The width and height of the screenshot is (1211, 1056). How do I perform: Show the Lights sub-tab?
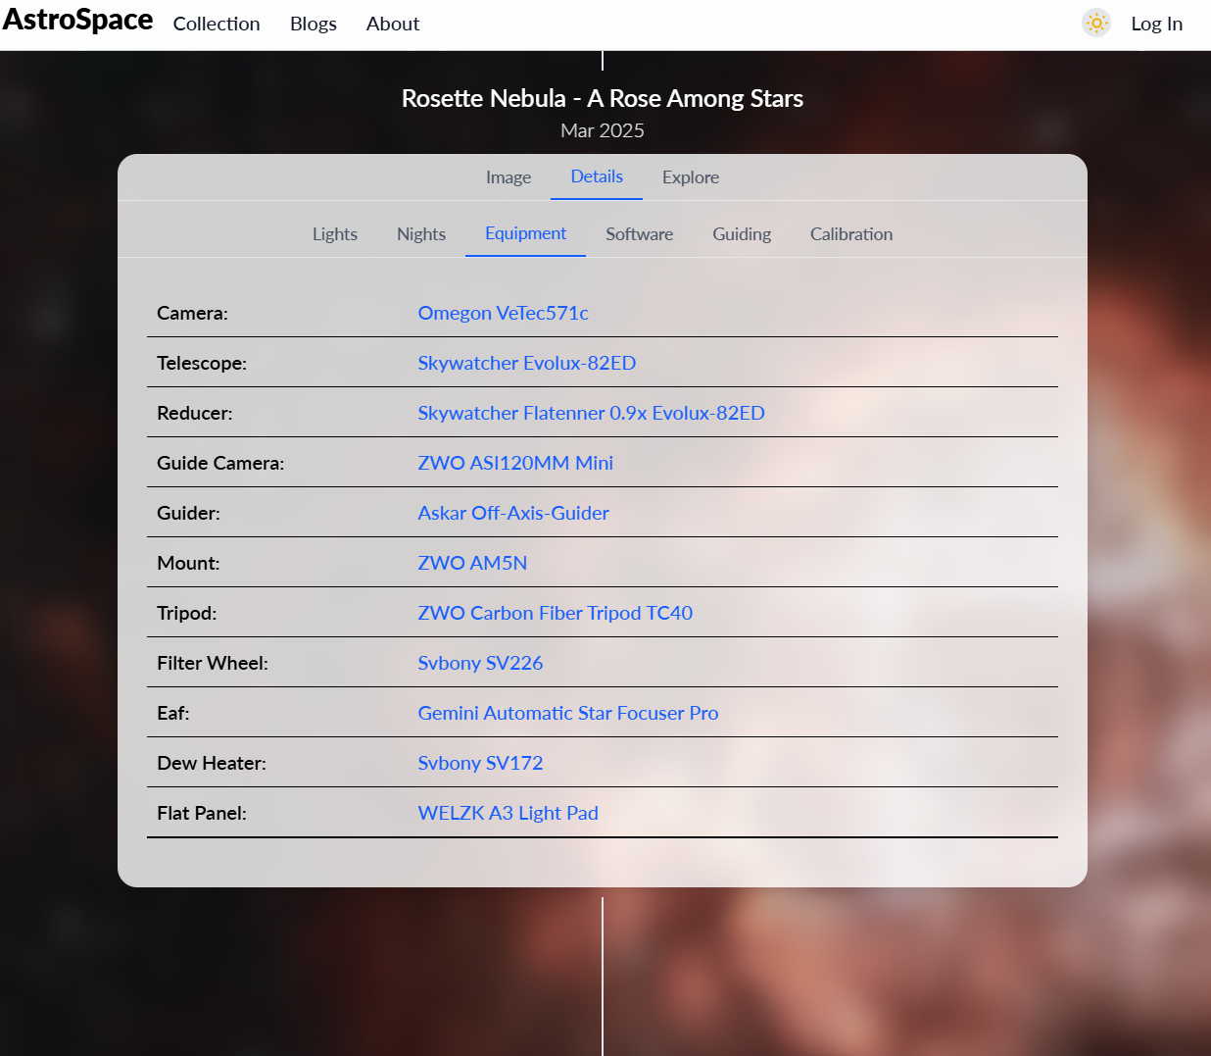335,234
